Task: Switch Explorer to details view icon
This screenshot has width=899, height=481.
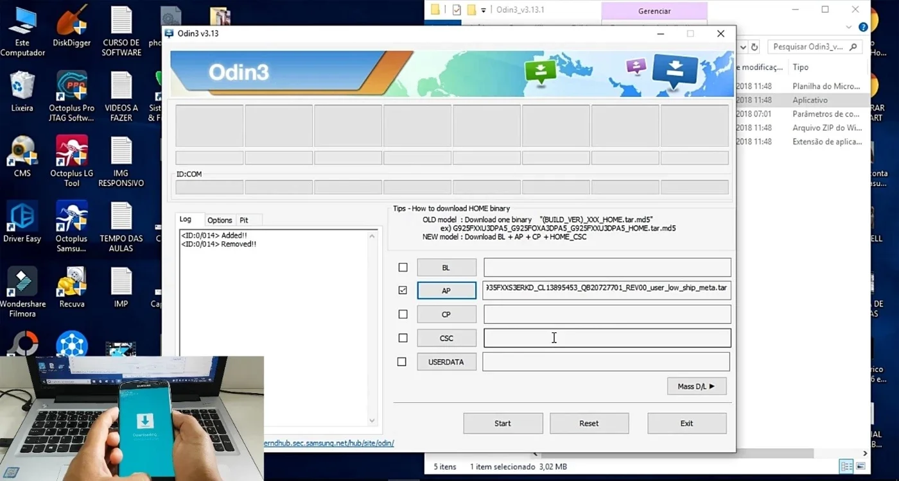Action: click(x=846, y=466)
